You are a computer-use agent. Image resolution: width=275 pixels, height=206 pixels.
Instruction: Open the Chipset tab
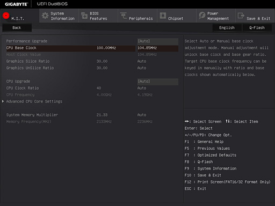(x=177, y=16)
